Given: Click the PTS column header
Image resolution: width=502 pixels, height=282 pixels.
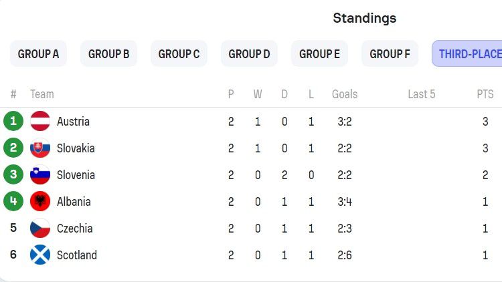Looking at the screenshot, I should pyautogui.click(x=485, y=94).
